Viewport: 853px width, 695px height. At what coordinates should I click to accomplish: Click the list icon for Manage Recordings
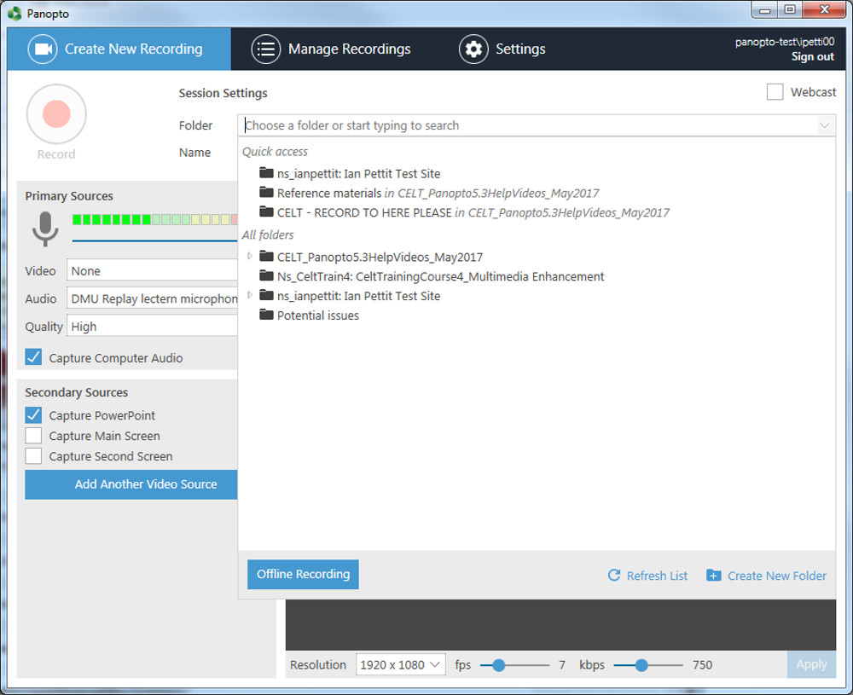[265, 49]
